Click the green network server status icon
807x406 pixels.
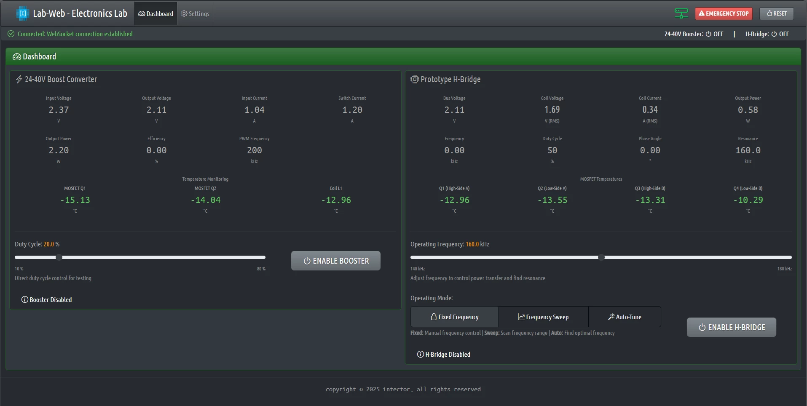point(681,13)
